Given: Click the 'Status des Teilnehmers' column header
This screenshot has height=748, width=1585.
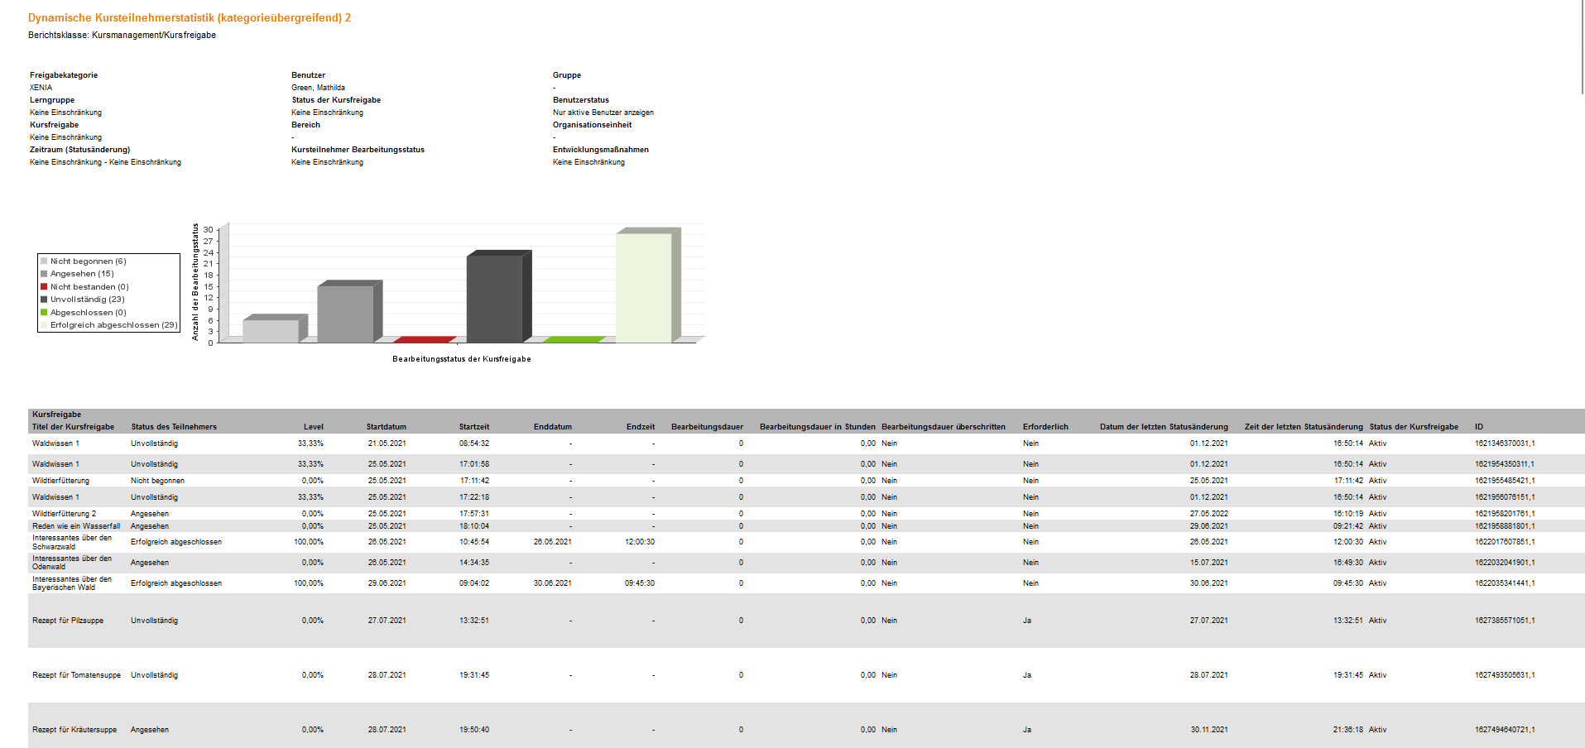Looking at the screenshot, I should coord(174,427).
